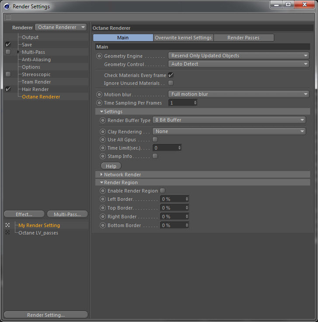Image resolution: width=318 pixels, height=322 pixels.
Task: Enable the Use All Gpus checkbox
Action: [155, 140]
